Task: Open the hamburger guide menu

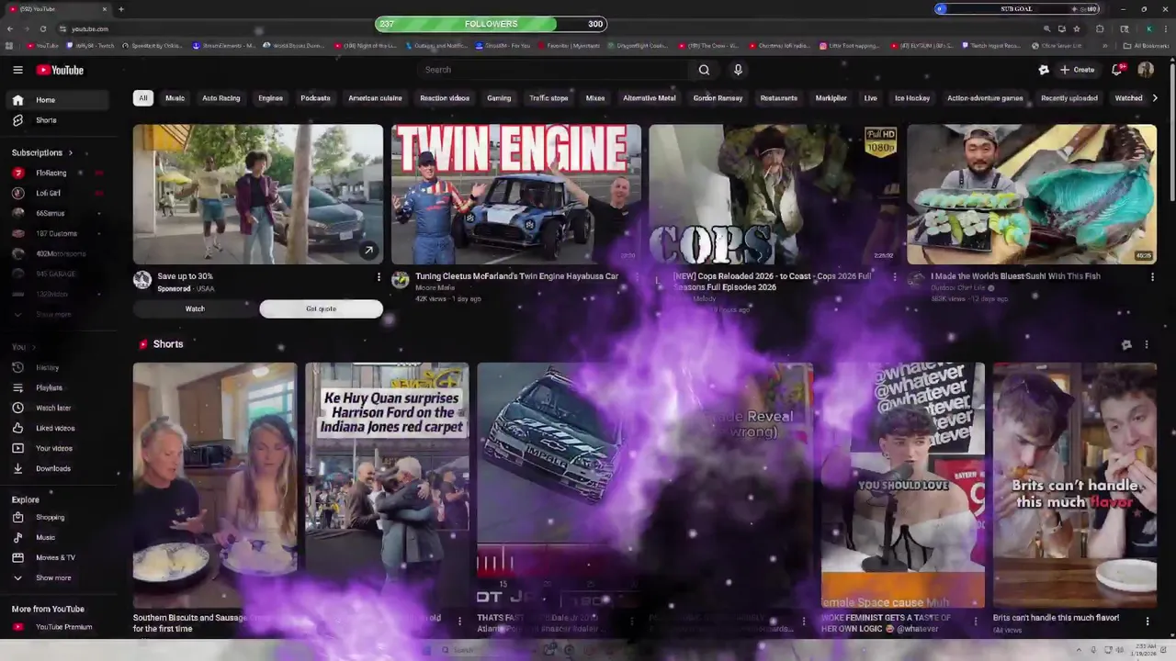Action: point(17,70)
